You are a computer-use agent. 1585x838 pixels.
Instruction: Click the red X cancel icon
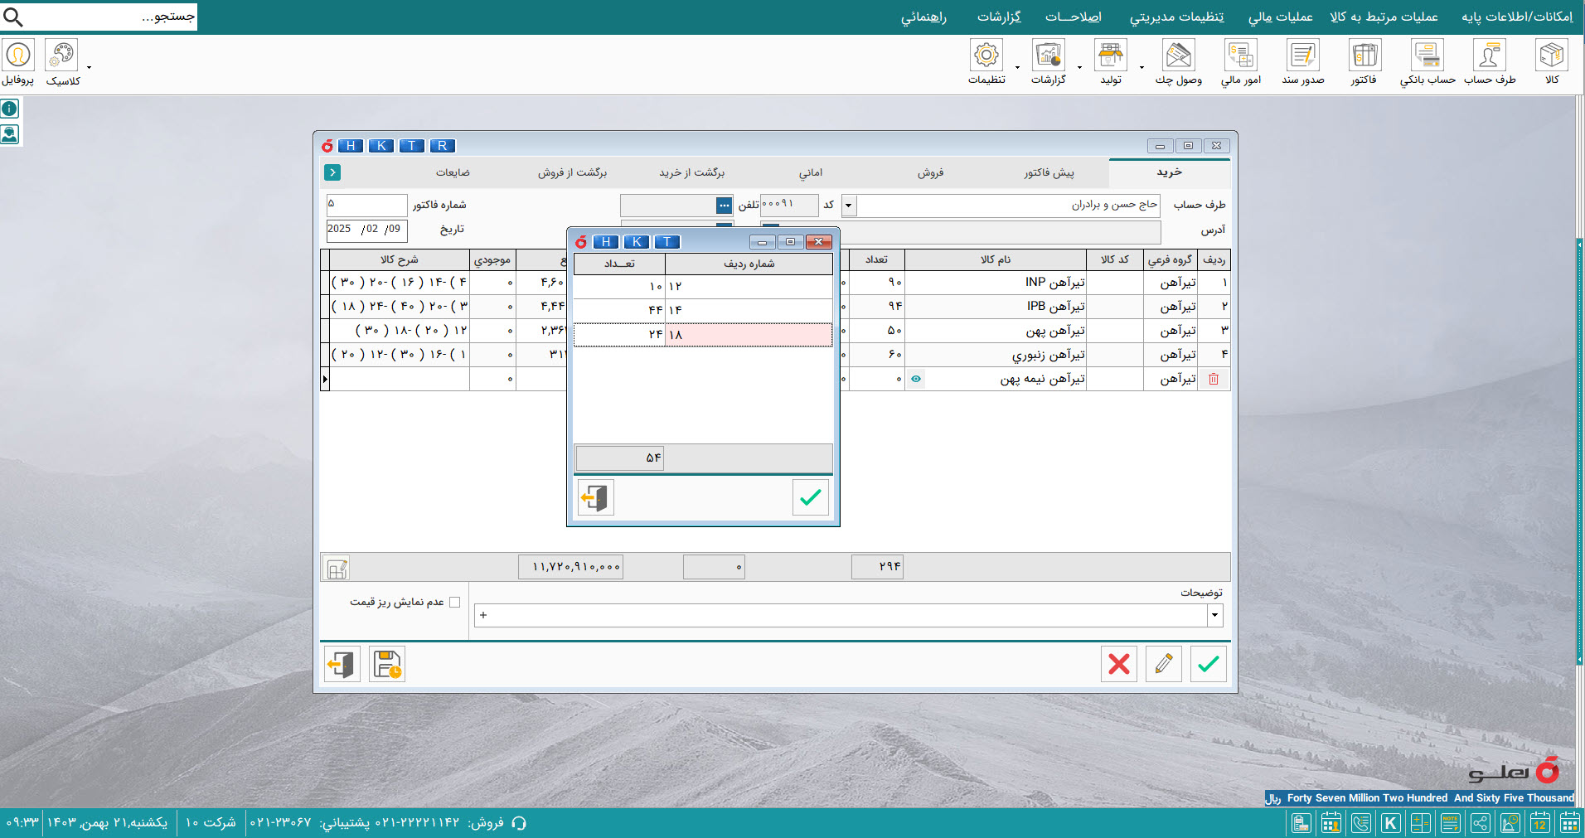1119,664
